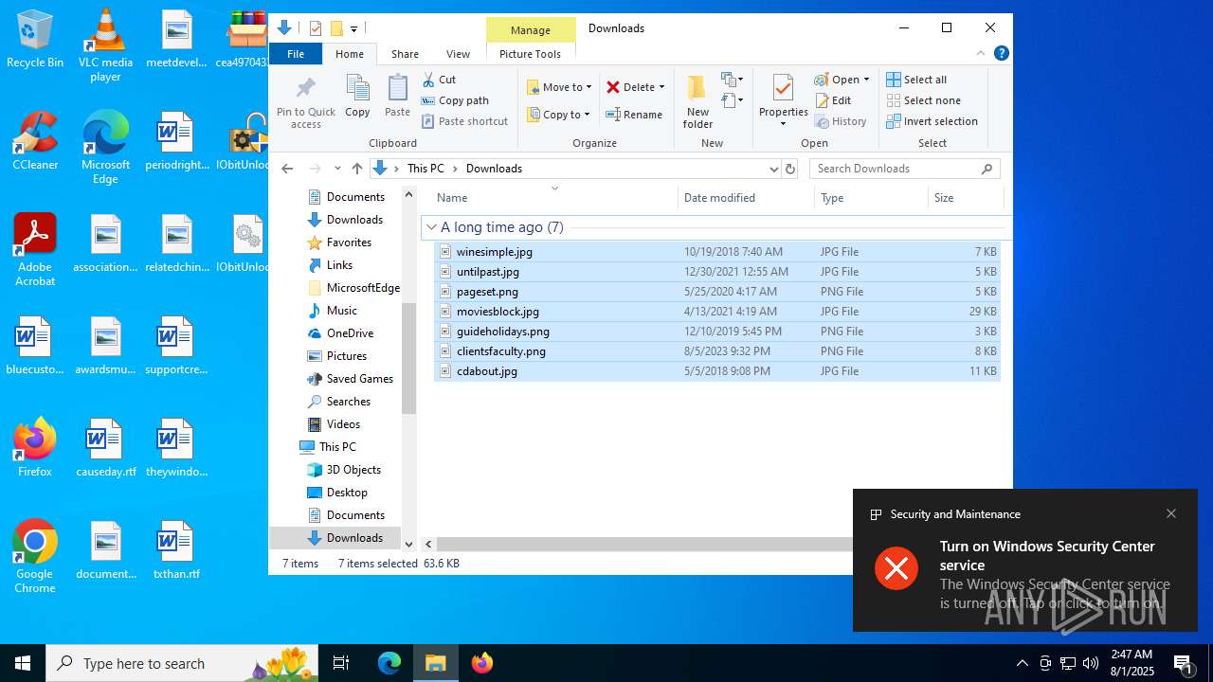Click Copy path command

455,100
